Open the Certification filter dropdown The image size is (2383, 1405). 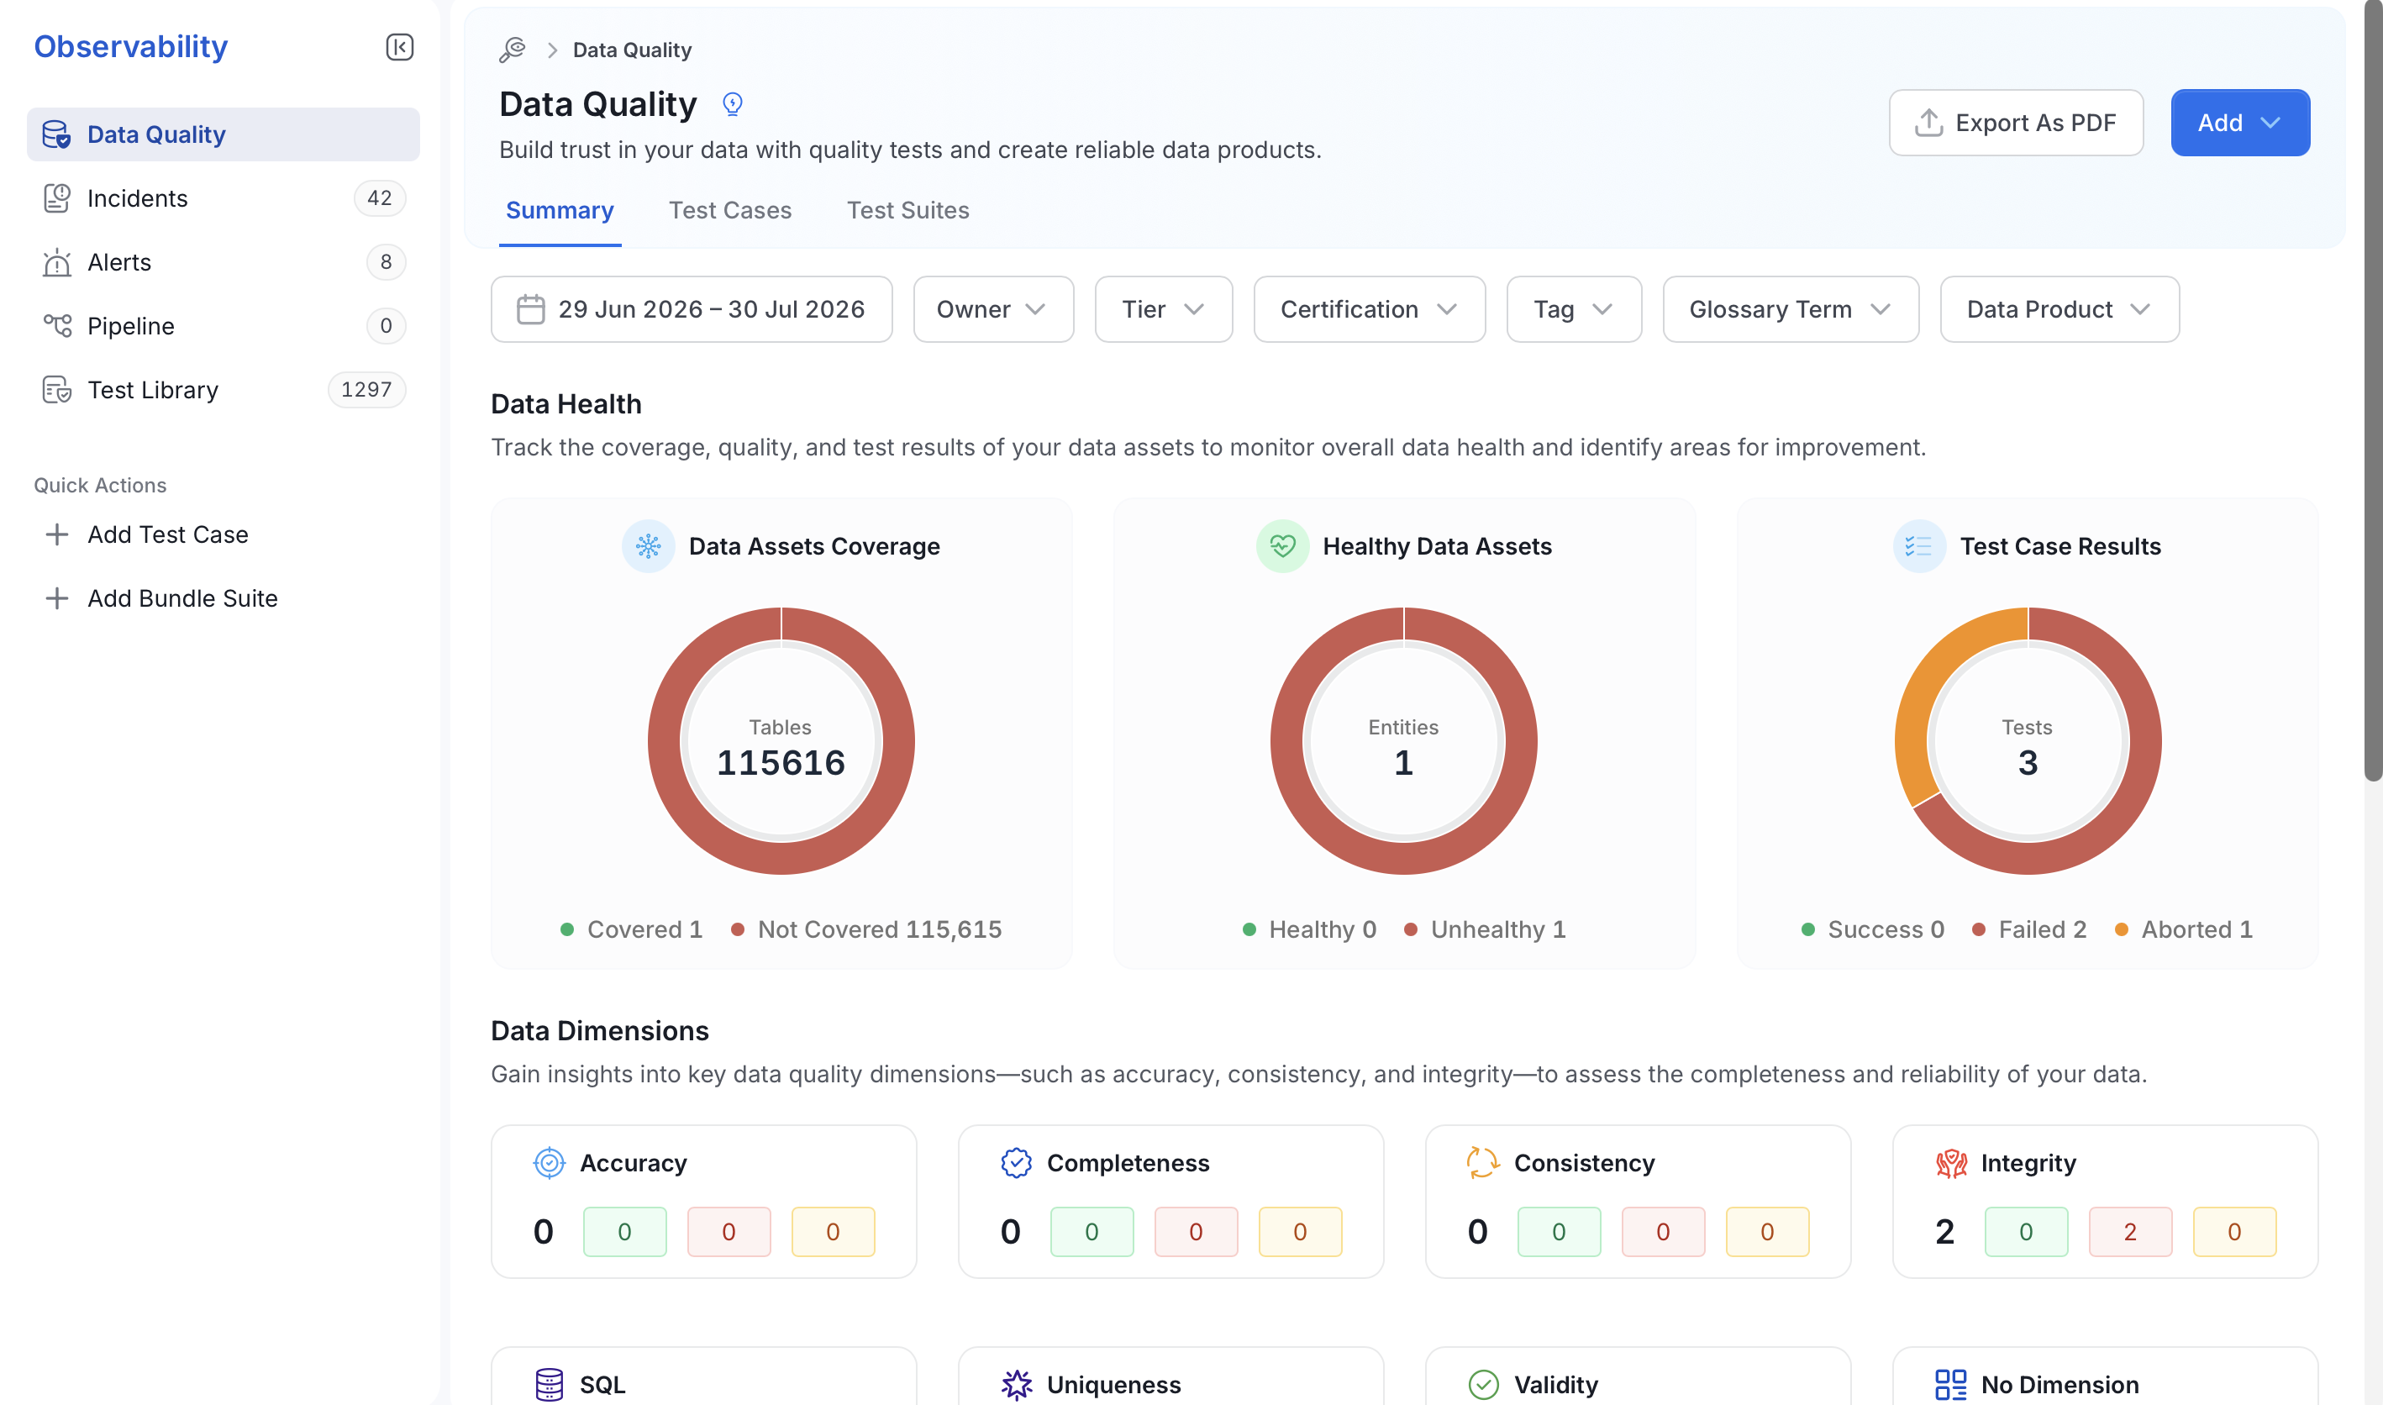coord(1369,309)
